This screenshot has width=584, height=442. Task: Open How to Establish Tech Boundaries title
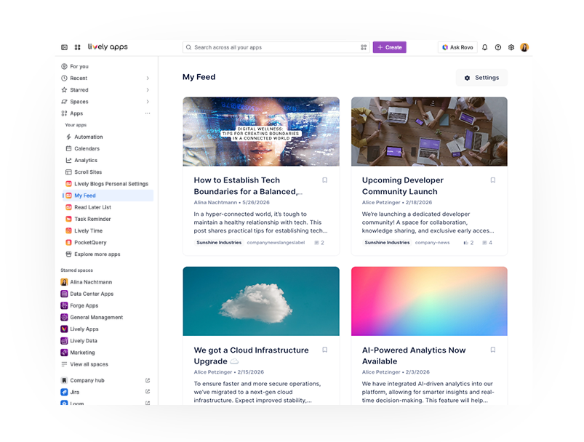point(248,186)
